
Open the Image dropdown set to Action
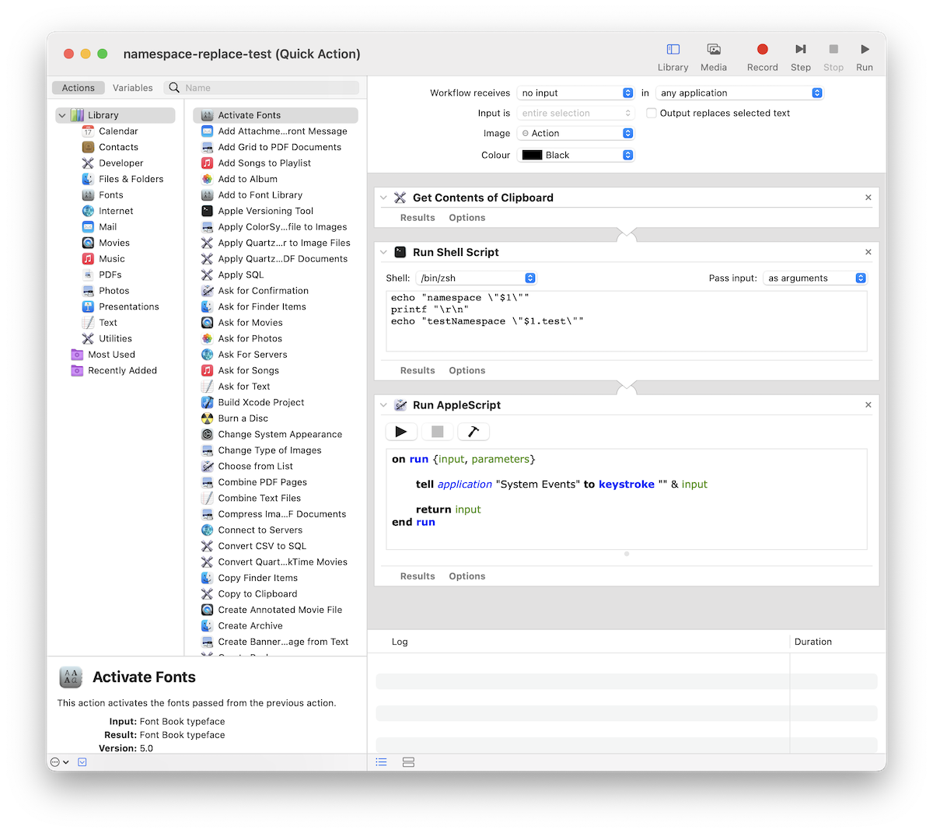(x=575, y=133)
